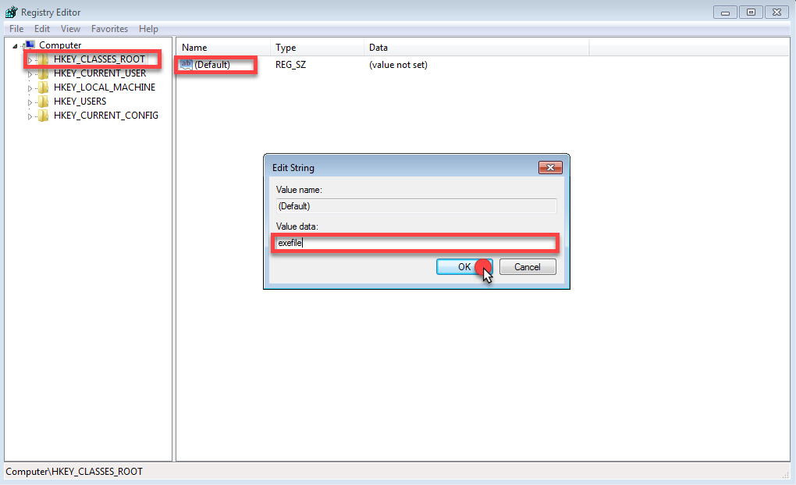Click the Computer node icon in tree
The height and width of the screenshot is (485, 796).
30,45
